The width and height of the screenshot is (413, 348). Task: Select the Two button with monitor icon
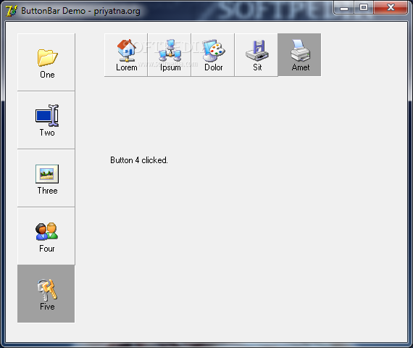click(x=46, y=120)
